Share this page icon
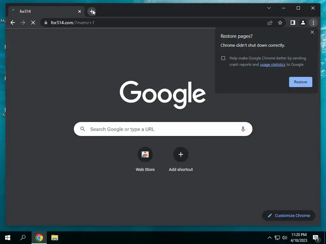Screen dimensions: 326x244 (x=270, y=23)
